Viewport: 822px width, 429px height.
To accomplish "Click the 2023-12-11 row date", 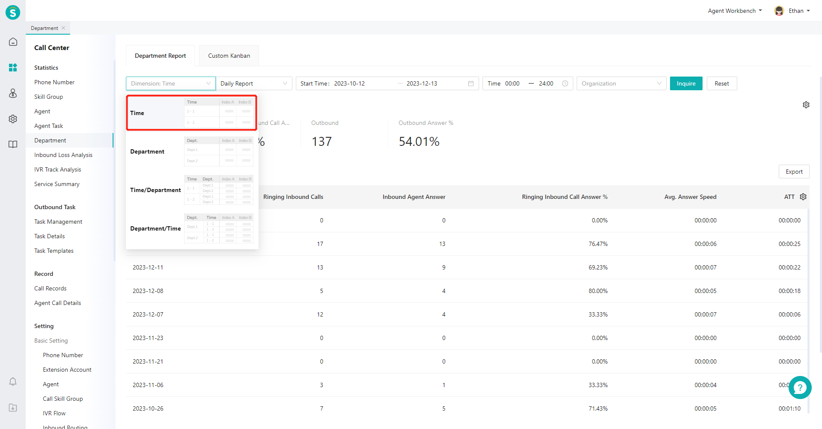I will point(148,267).
